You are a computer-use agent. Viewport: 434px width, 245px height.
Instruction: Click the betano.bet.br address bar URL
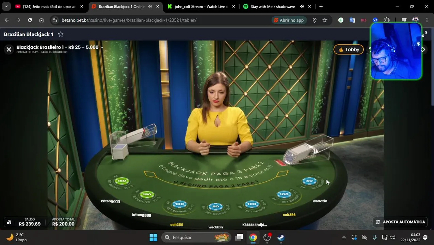click(x=129, y=20)
